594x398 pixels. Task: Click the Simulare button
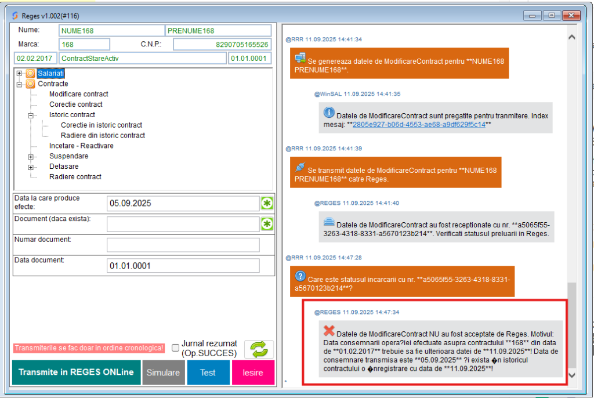click(163, 372)
